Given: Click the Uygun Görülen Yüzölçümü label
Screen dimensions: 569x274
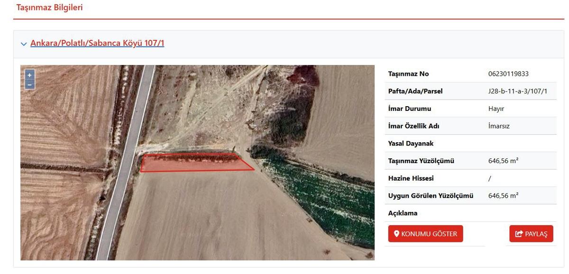Looking at the screenshot, I should pos(431,196).
